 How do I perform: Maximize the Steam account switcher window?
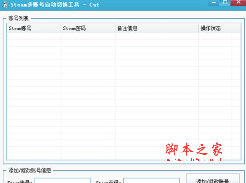[x=225, y=3]
